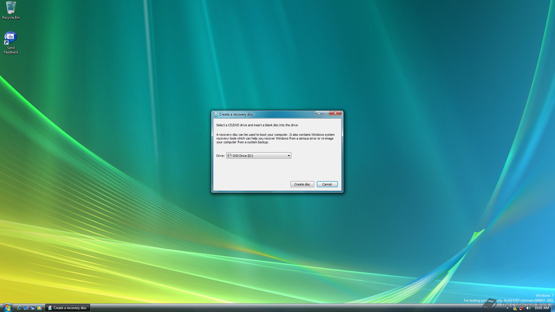Select Create a recovery disc taskbar button
Screen dimensions: 555x312
[x=68, y=308]
